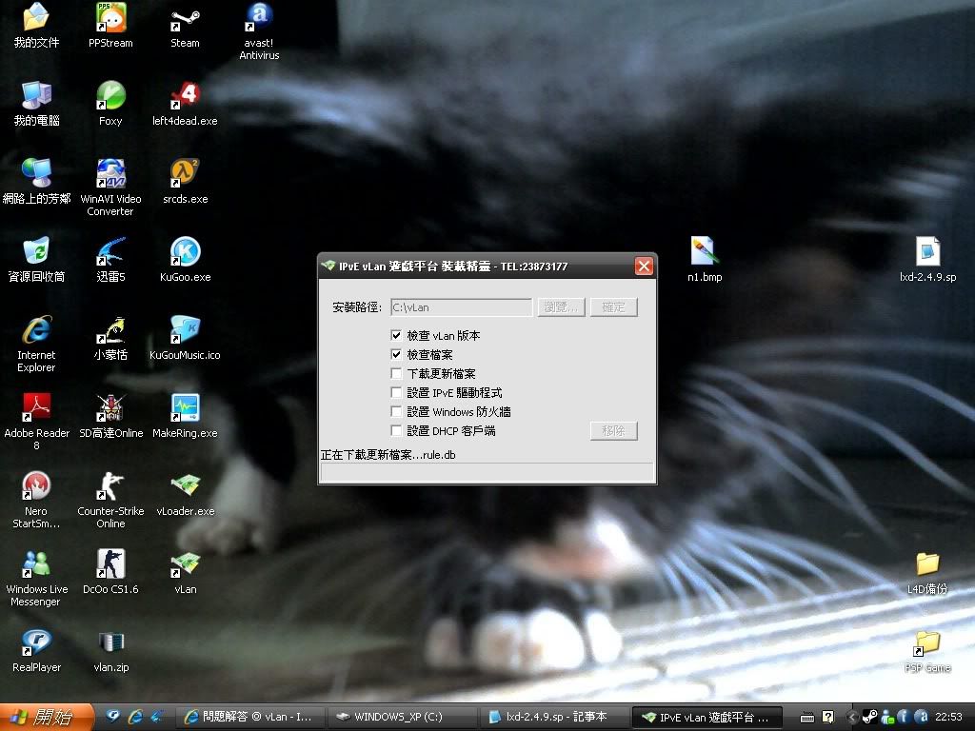Open the PPStream desktop shortcut
Screen dimensions: 975x731
coord(110,19)
